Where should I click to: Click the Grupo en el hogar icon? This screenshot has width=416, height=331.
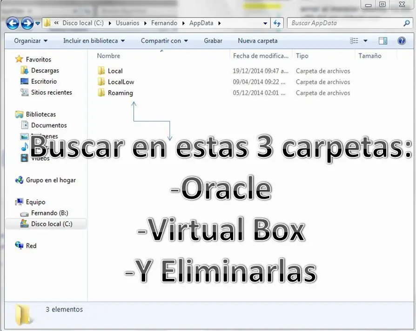coord(19,180)
